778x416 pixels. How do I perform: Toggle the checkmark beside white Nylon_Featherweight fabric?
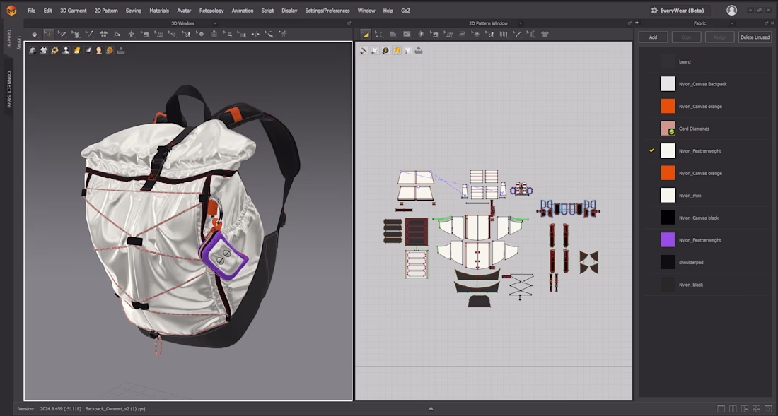651,150
